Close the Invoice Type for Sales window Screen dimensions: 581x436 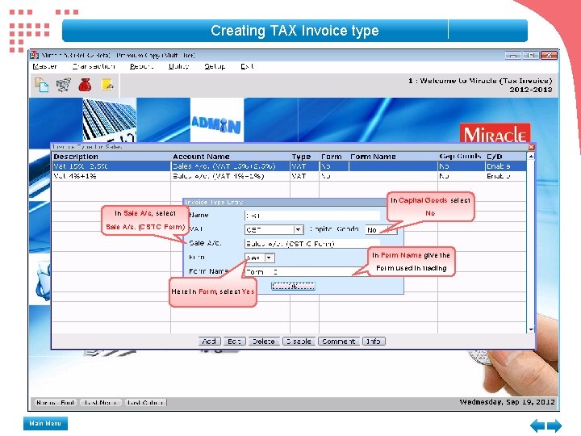531,147
